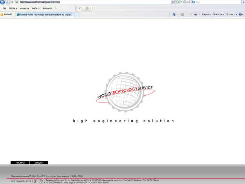Open the Strumenti command bar menu
This screenshot has height=184, width=245.
(x=231, y=14)
